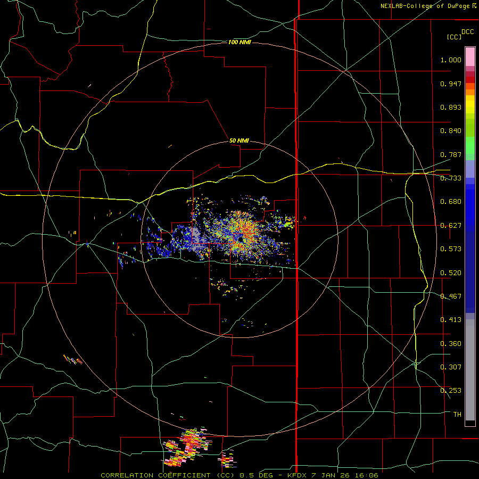The width and height of the screenshot is (479, 479).
Task: Click the 0.733 scale value
Action: [x=451, y=178]
